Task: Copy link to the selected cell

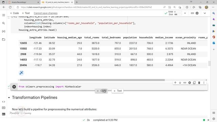Action: click(x=185, y=83)
